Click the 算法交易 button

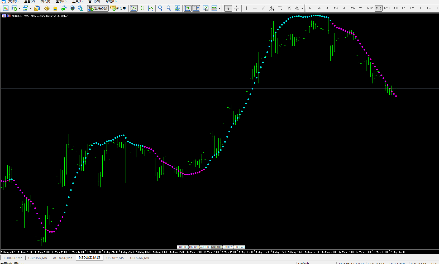click(x=98, y=8)
